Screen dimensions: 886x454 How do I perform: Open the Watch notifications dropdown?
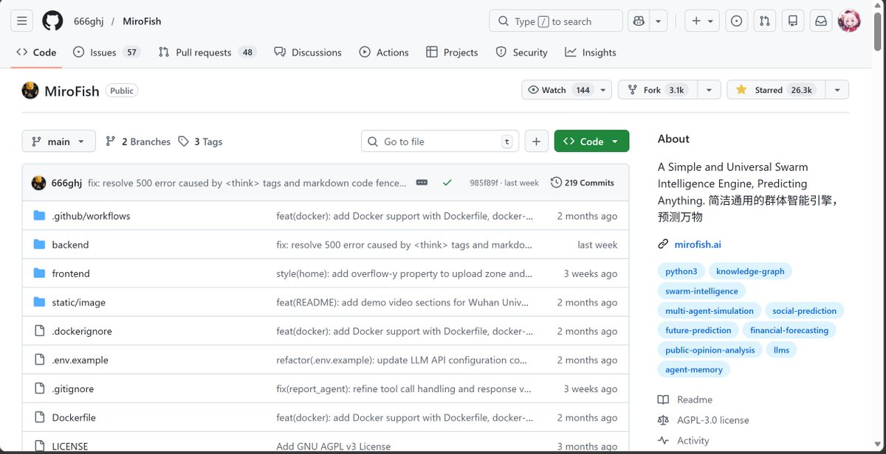tap(566, 90)
